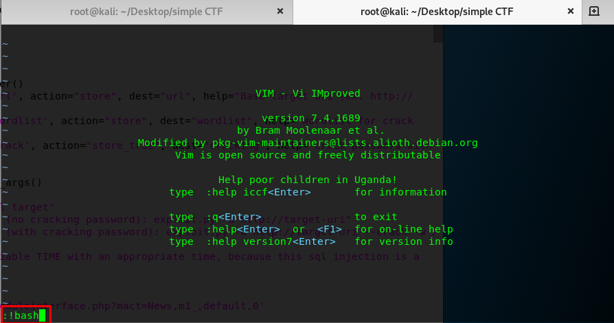Click the "for on-line help" text
Image resolution: width=614 pixels, height=323 pixels.
point(404,229)
